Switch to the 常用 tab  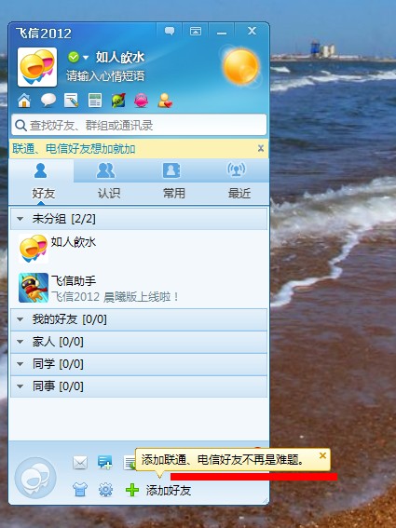(173, 183)
